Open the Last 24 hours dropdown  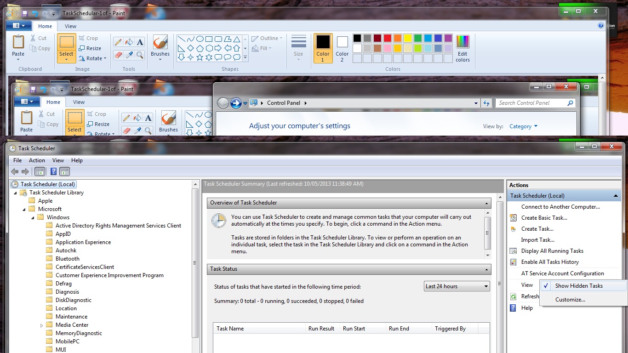coord(457,286)
